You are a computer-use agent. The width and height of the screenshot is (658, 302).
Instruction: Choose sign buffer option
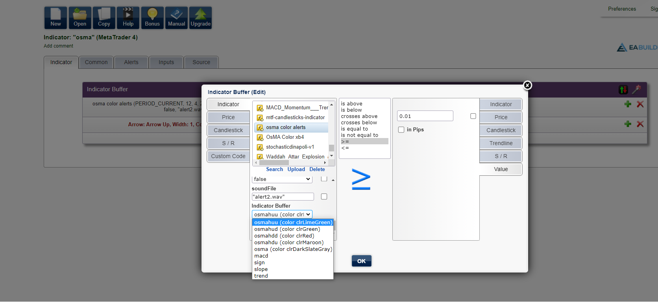point(293,262)
